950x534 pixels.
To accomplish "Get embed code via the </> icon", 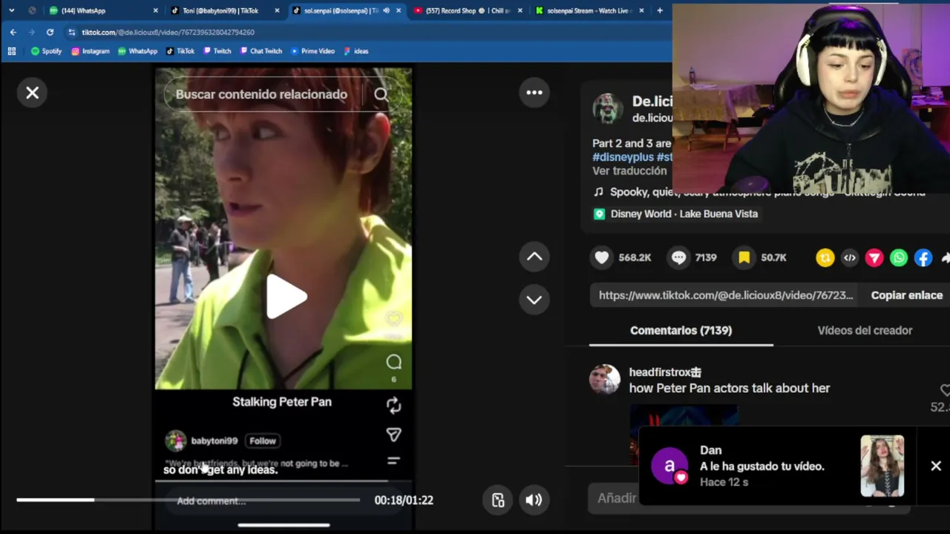I will point(850,257).
